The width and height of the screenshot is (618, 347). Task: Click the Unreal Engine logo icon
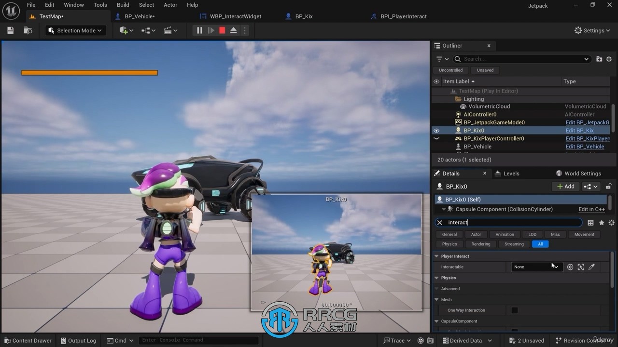11,10
